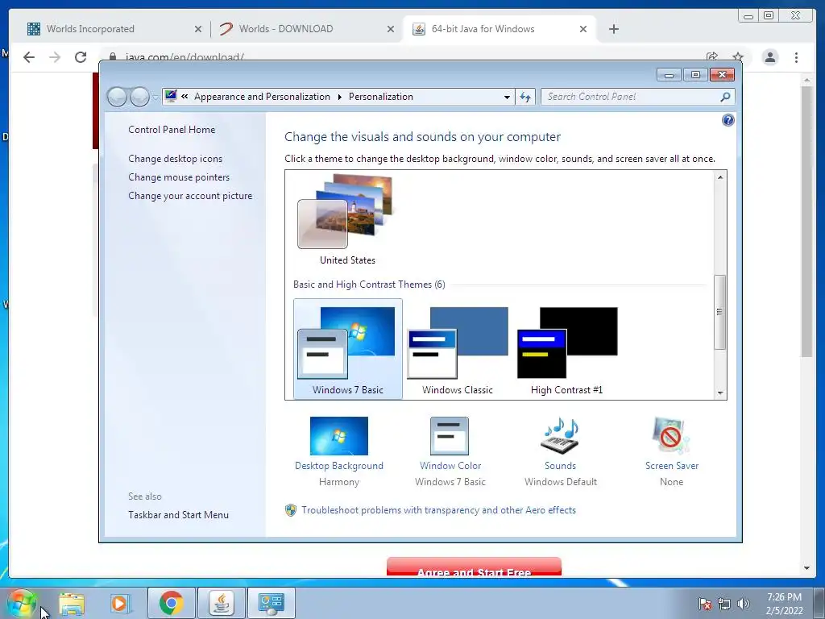The image size is (825, 619).
Task: Open Change desktop icons link
Action: [x=175, y=159]
